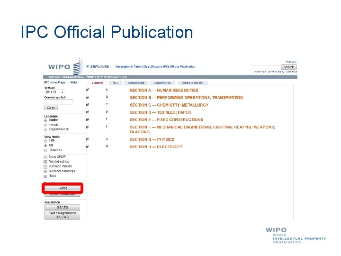Open Section B — Performing Operations; Transporting
The image size is (341, 256).
(187, 98)
